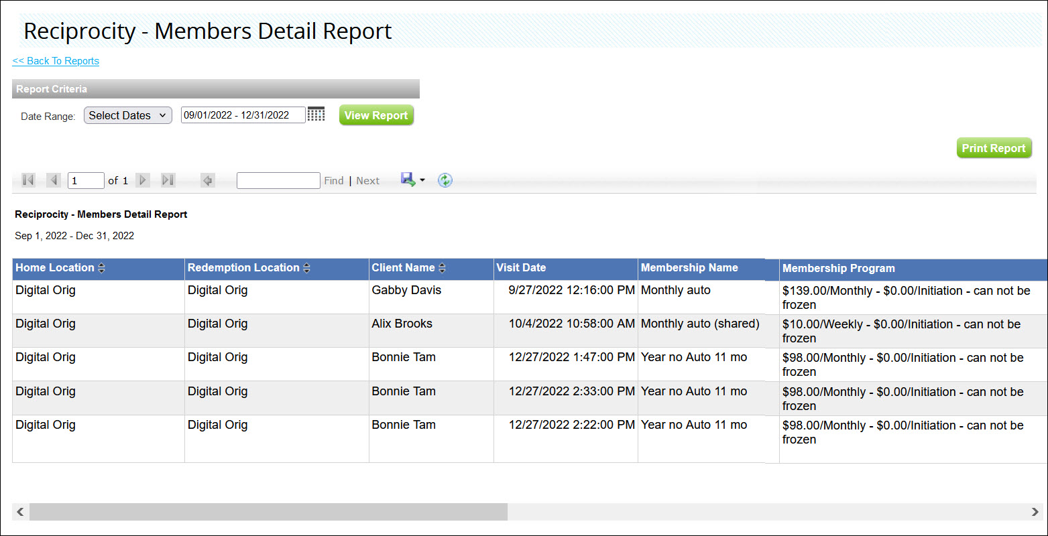Click the Find link in toolbar
The width and height of the screenshot is (1048, 536).
[x=334, y=181]
